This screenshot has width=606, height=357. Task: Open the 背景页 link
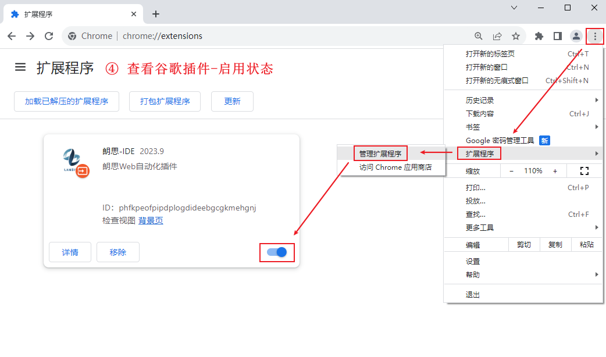pos(151,221)
